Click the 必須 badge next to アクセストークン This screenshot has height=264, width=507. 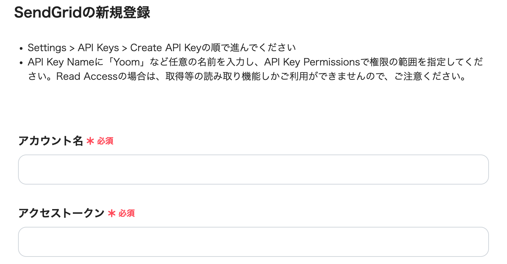(x=127, y=214)
